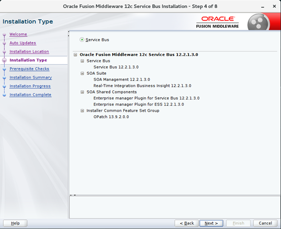
Task: Click the Prerequisite Checks step bullet
Action: [5, 69]
